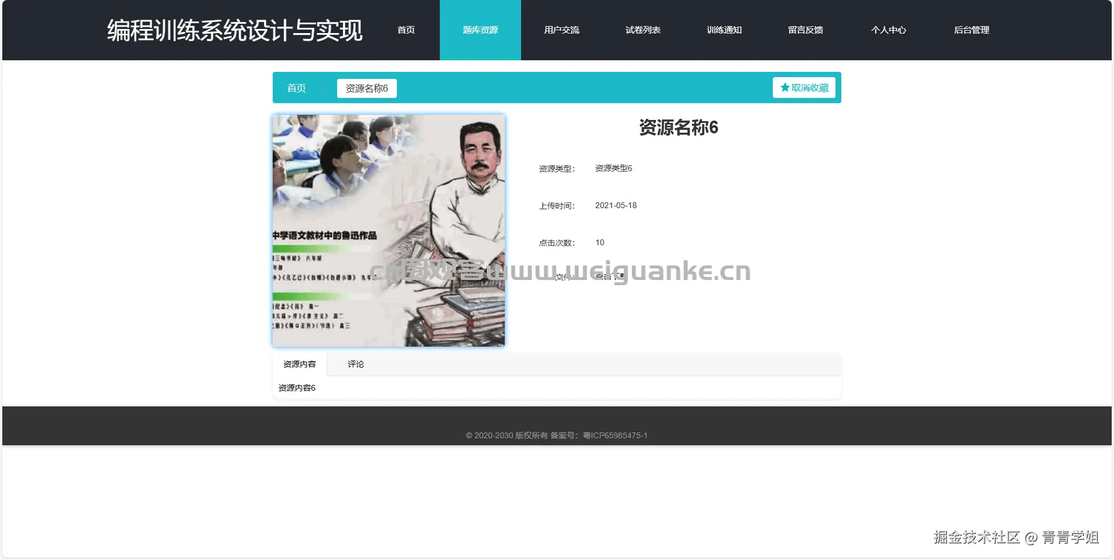
Task: Select the 资源名称6 breadcrumb label
Action: (x=367, y=88)
